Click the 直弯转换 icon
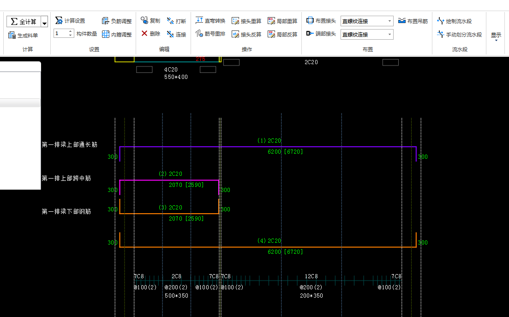 tap(199, 20)
